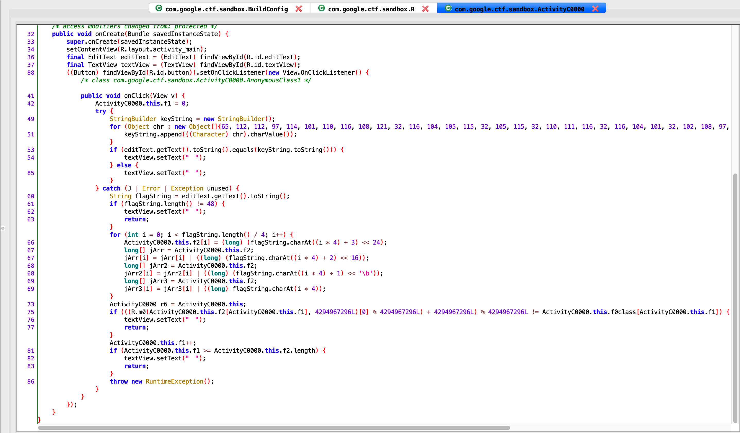Click line number 88 in the gutter
Image resolution: width=740 pixels, height=433 pixels.
coord(31,73)
